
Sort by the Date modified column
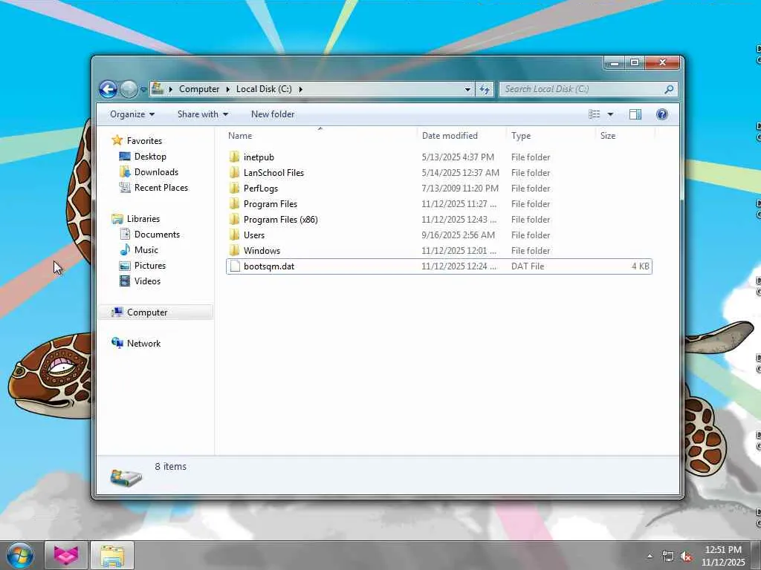(461, 136)
